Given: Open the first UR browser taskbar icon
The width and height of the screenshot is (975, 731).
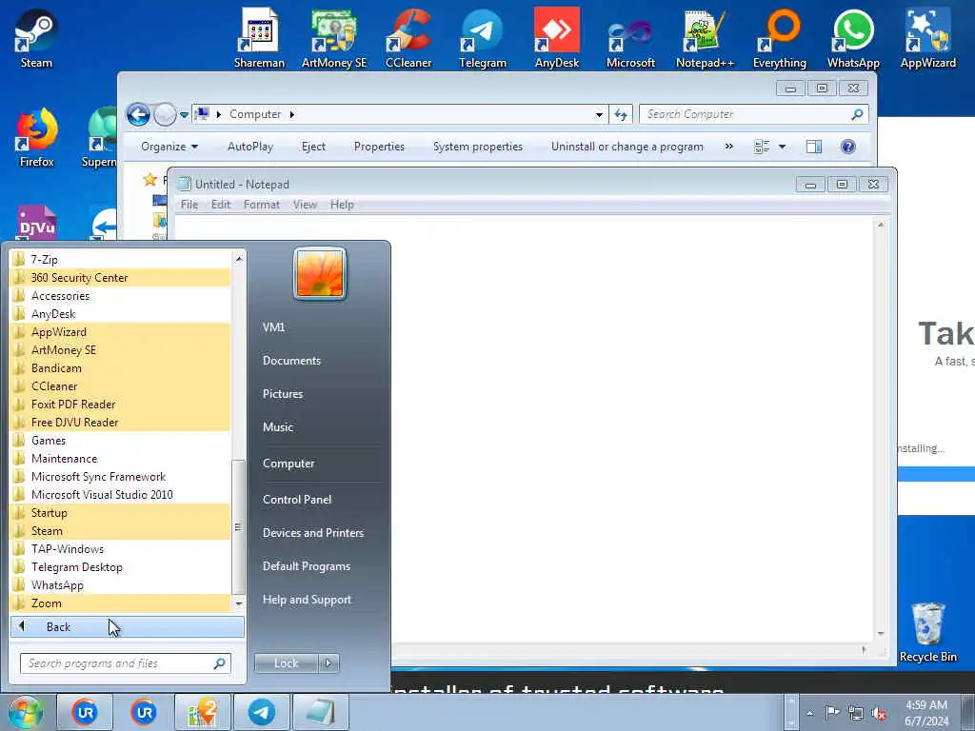Looking at the screenshot, I should click(85, 712).
